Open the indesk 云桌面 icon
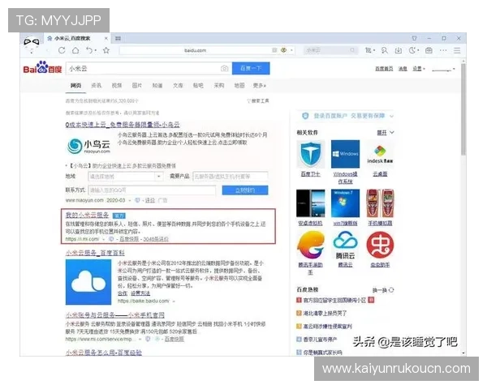This screenshot has height=389, width=487. pos(380,154)
